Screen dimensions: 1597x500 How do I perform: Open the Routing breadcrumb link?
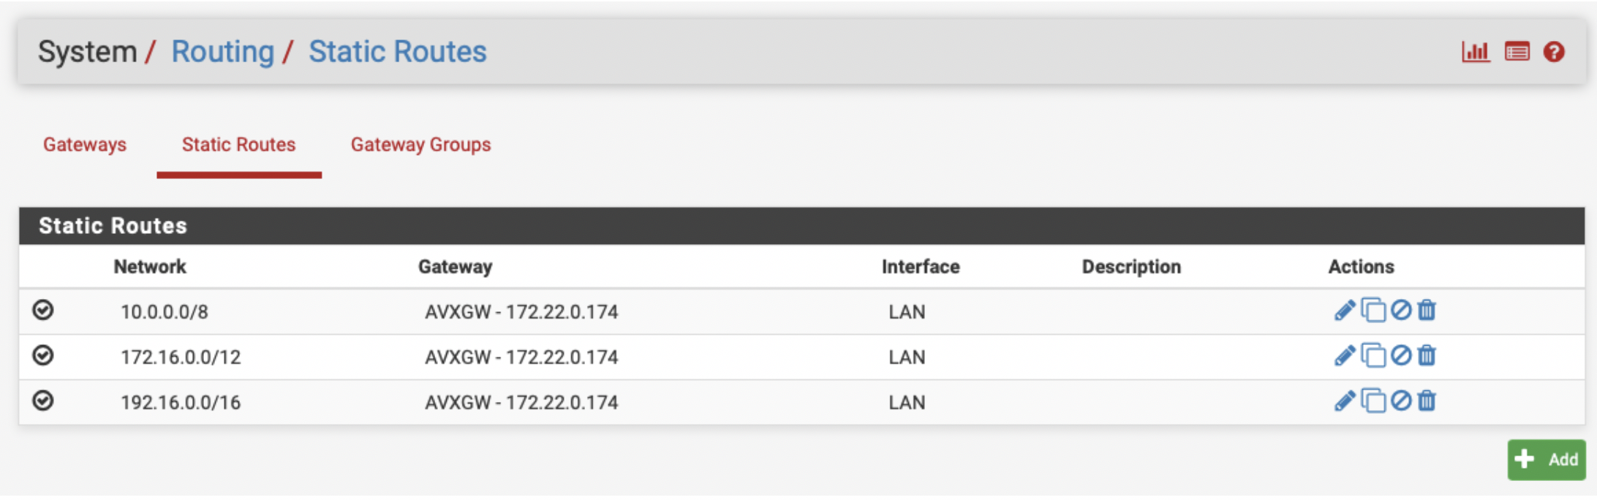click(x=222, y=52)
